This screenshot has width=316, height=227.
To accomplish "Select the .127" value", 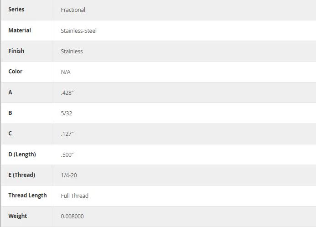I will pyautogui.click(x=67, y=134).
